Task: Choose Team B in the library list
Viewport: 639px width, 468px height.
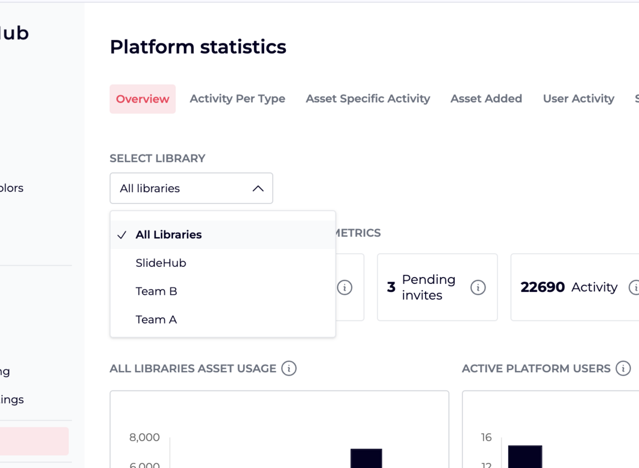Action: point(156,291)
